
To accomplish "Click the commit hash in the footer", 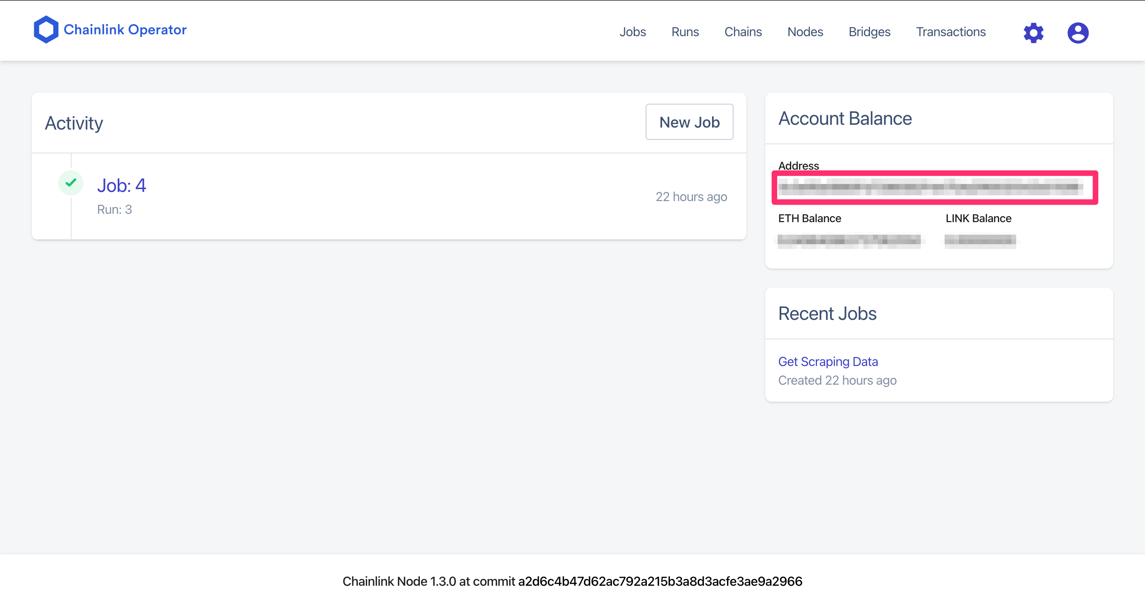I will pyautogui.click(x=660, y=581).
